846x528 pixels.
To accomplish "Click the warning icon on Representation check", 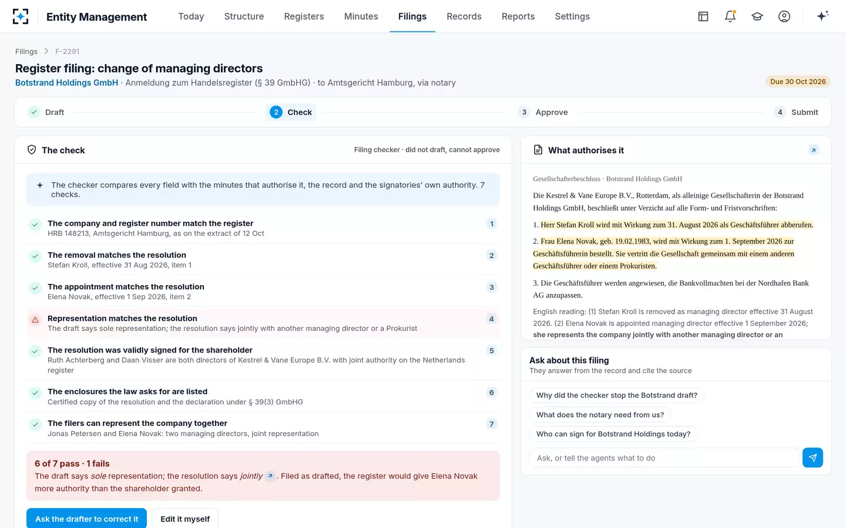I will coord(35,320).
